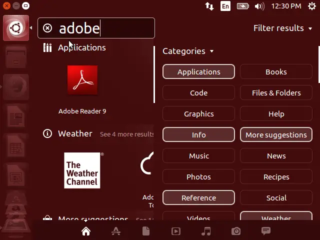
Task: Disable the More suggestions filter
Action: click(276, 134)
